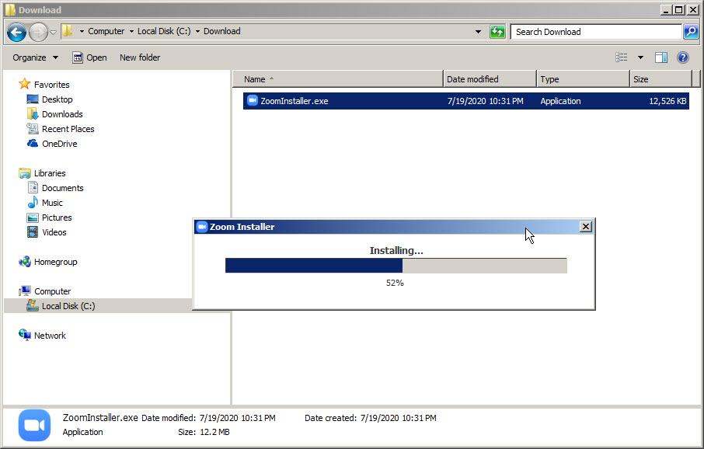Select Computer in the address bar path
Image resolution: width=704 pixels, height=449 pixels.
coord(106,31)
